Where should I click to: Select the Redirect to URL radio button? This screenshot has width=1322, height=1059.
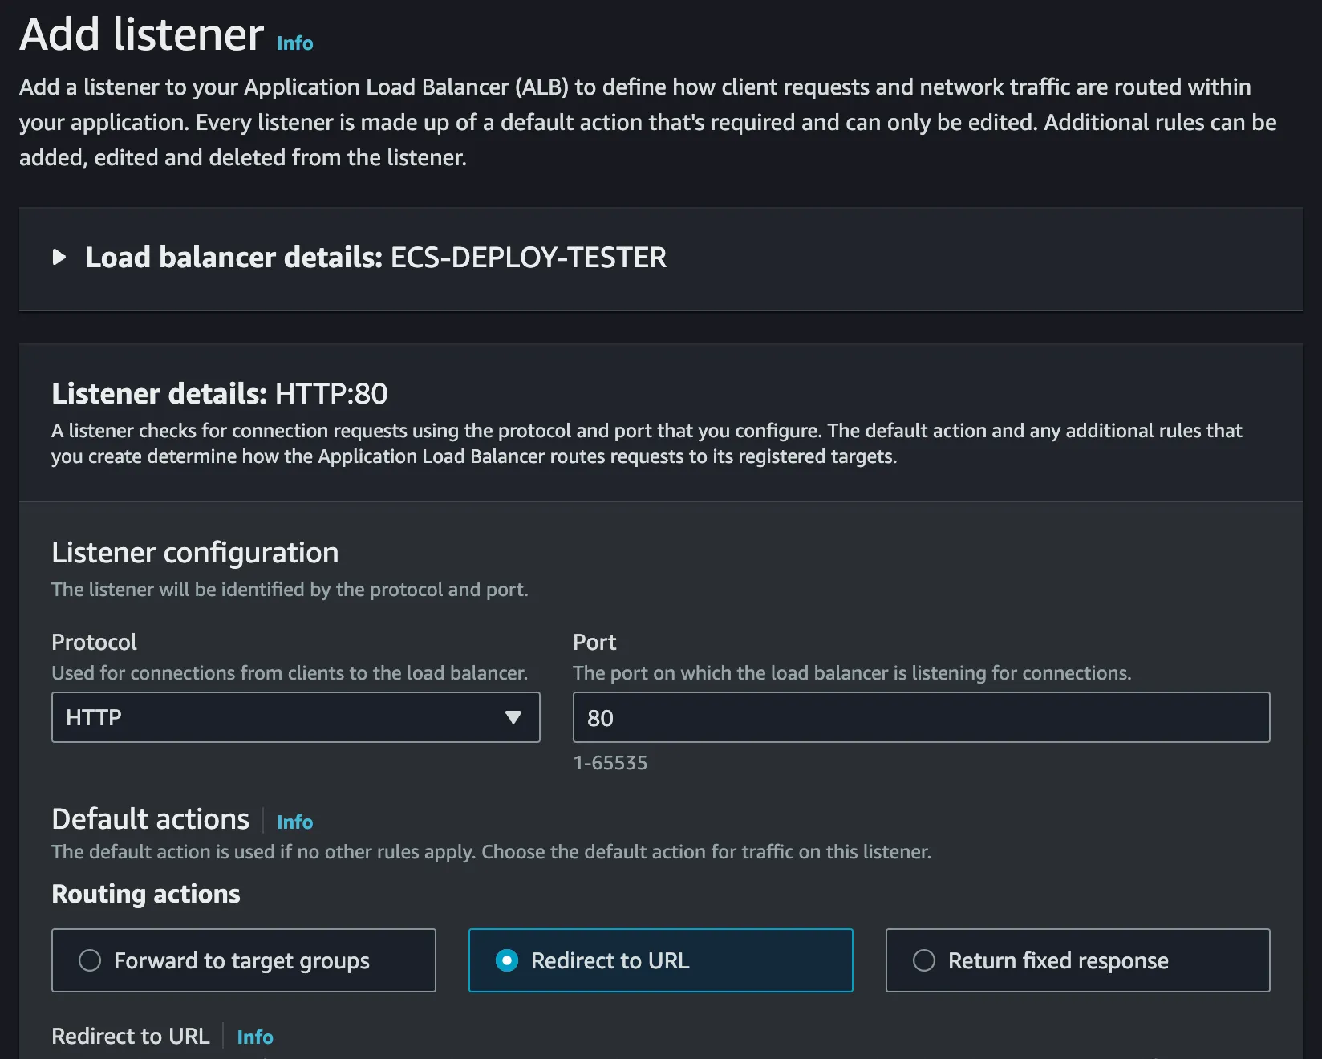tap(507, 960)
